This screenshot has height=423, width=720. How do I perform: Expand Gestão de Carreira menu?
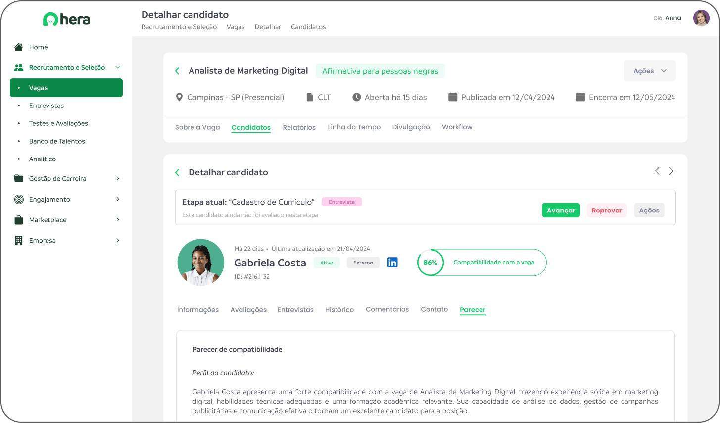118,179
